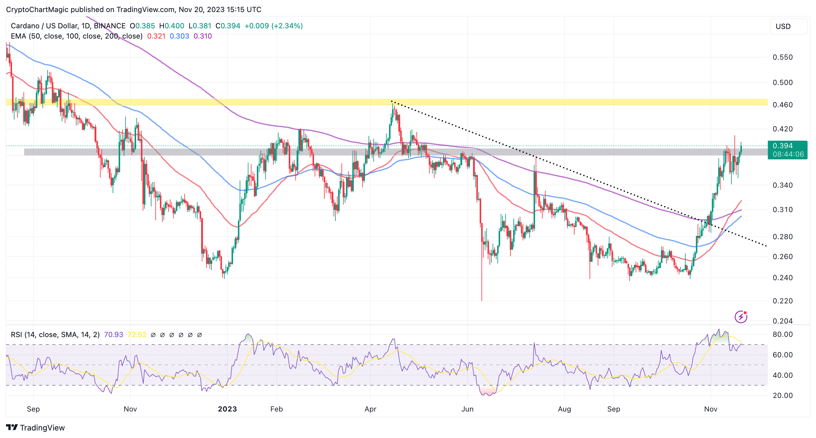Click the 0.220 price axis label
This screenshot has width=816, height=438.
click(783, 301)
